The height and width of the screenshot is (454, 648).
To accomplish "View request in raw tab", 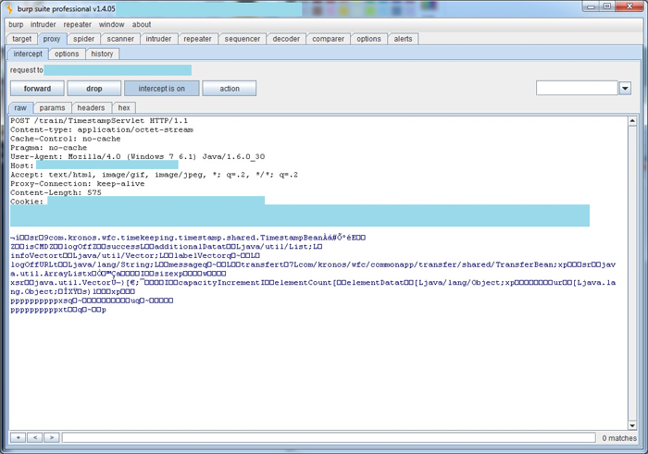I will pyautogui.click(x=20, y=108).
